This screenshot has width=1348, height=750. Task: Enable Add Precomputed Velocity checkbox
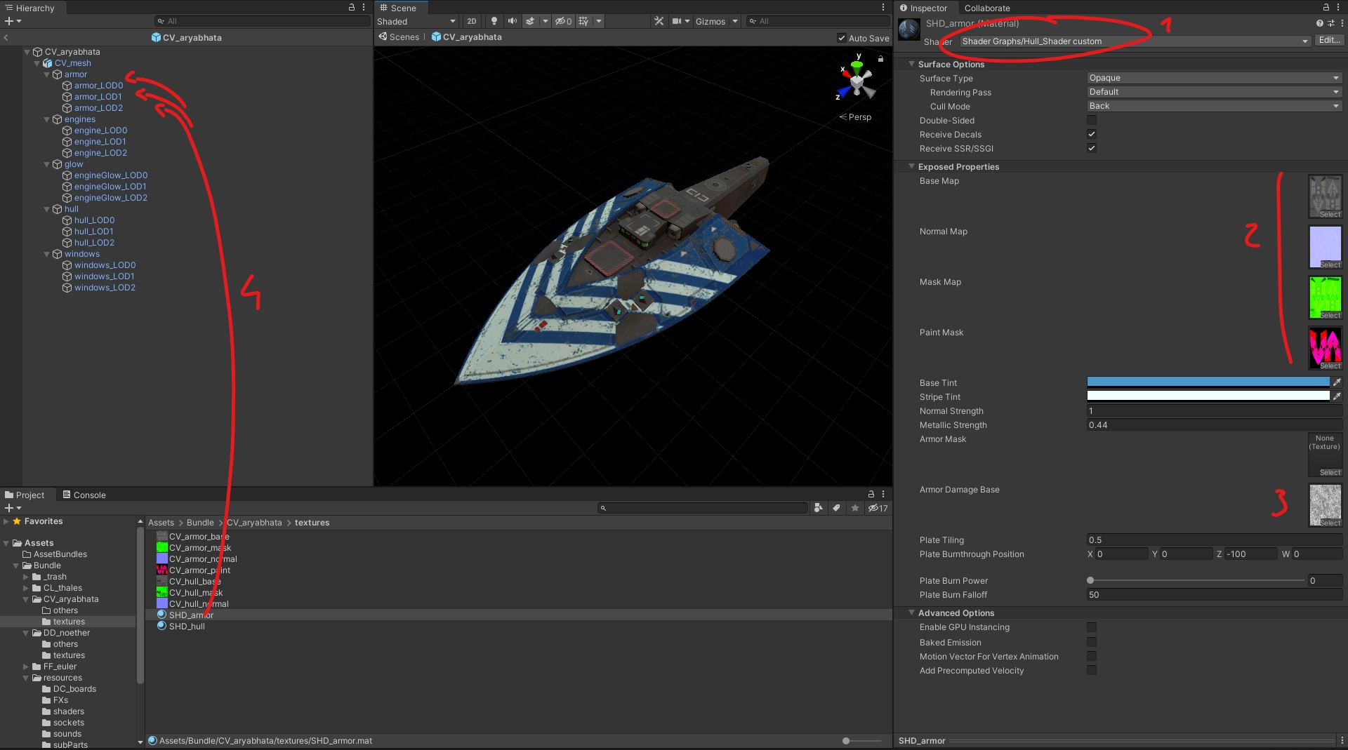(1092, 670)
